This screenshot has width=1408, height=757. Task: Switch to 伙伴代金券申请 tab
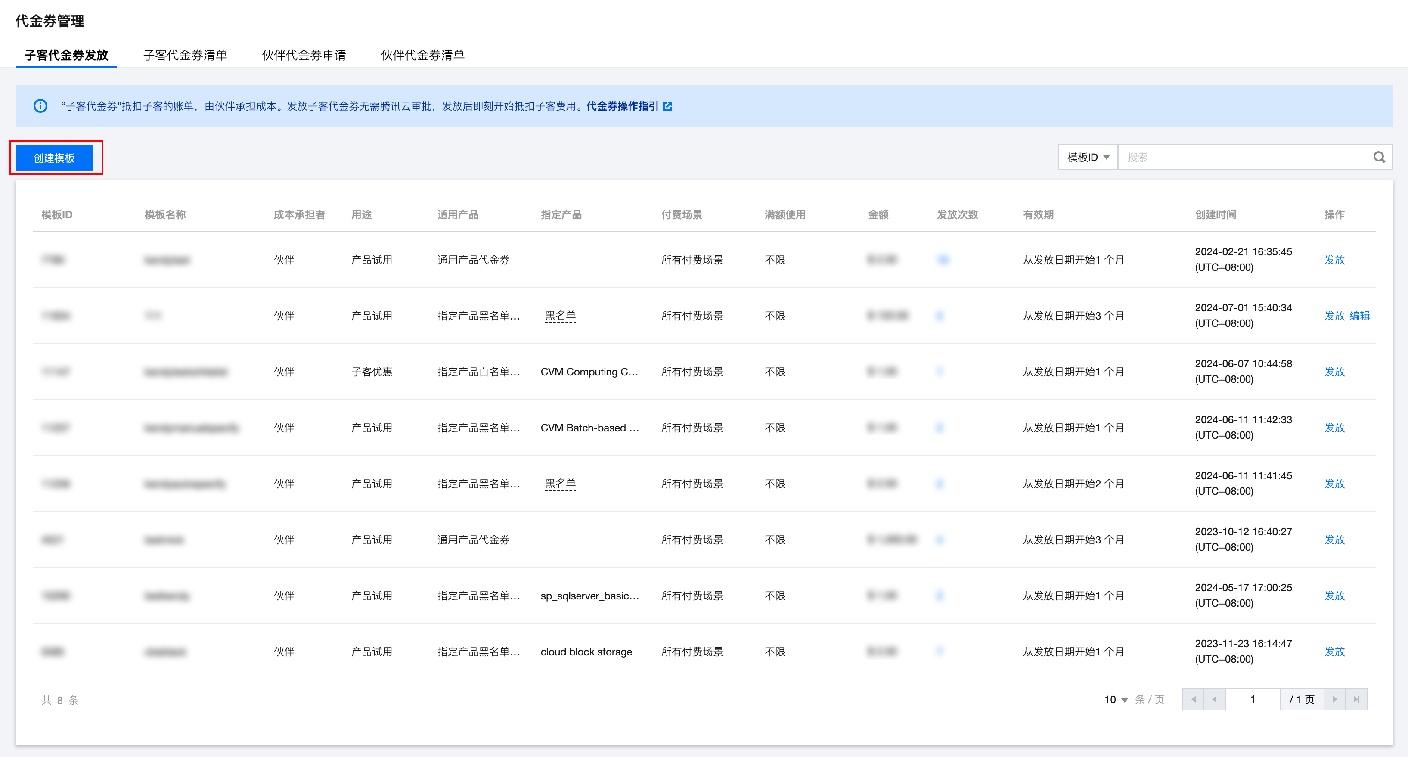click(304, 55)
